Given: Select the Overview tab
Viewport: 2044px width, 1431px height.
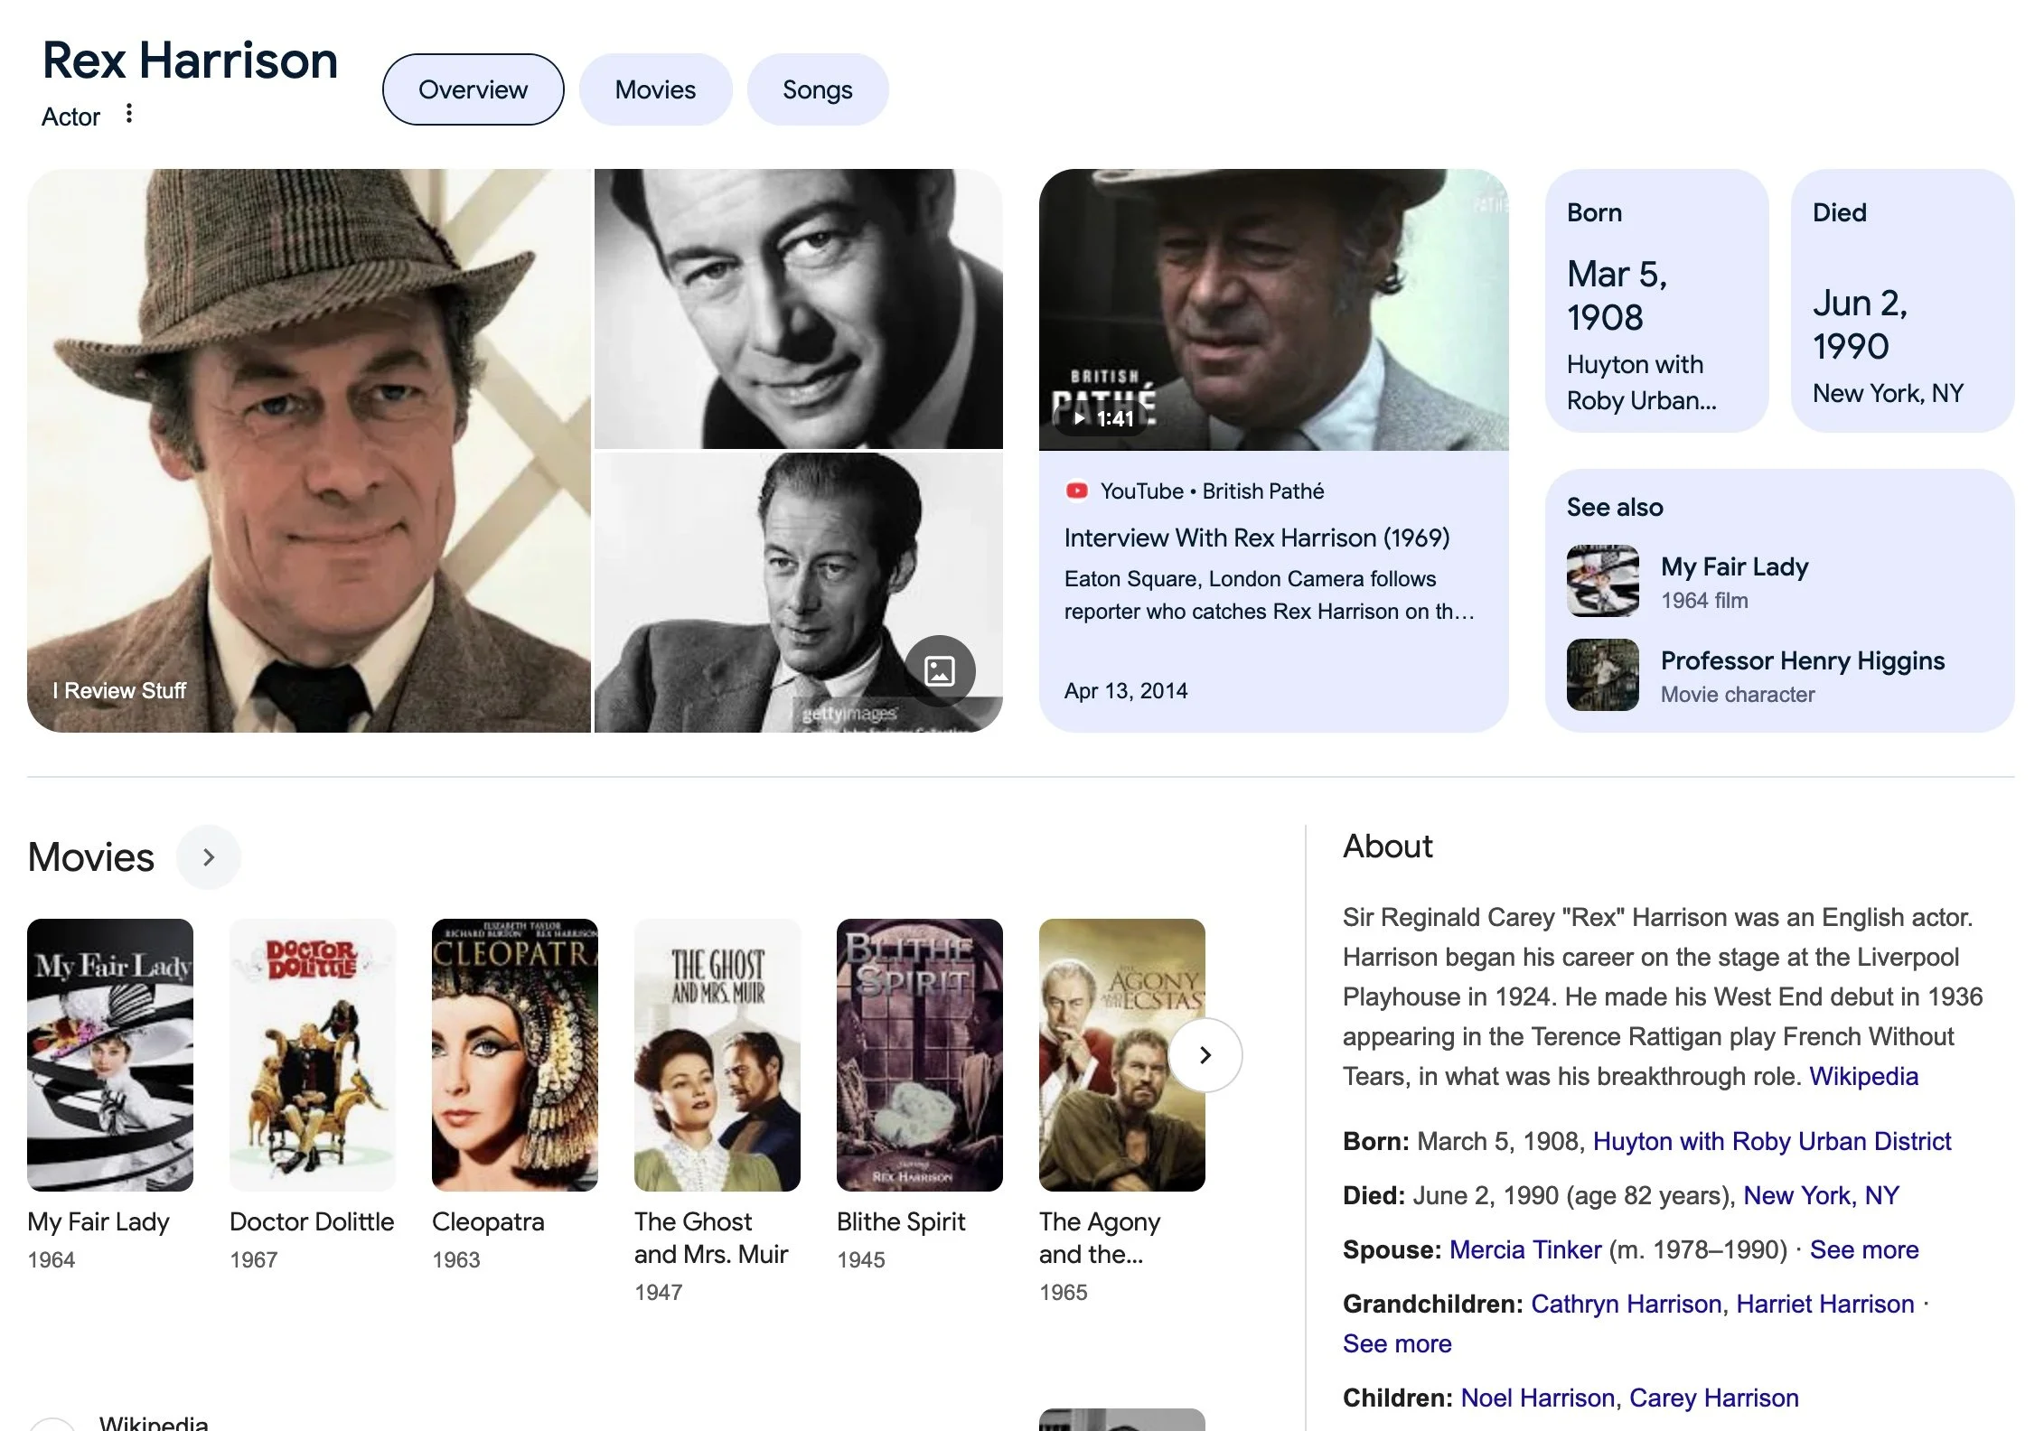Looking at the screenshot, I should click(473, 89).
